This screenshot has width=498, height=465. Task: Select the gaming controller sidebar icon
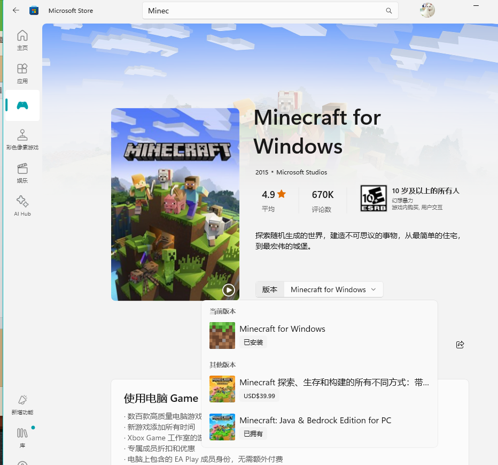click(22, 105)
